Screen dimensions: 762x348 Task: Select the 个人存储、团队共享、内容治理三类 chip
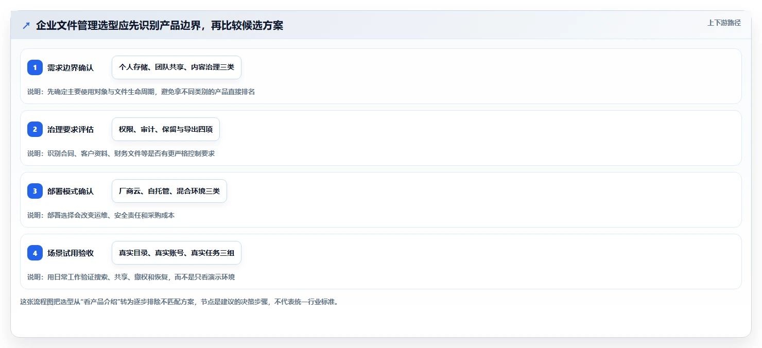177,67
